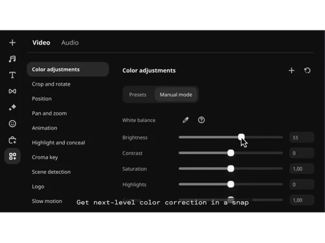
Task: Click the Highlights slider handle
Action: click(x=231, y=184)
